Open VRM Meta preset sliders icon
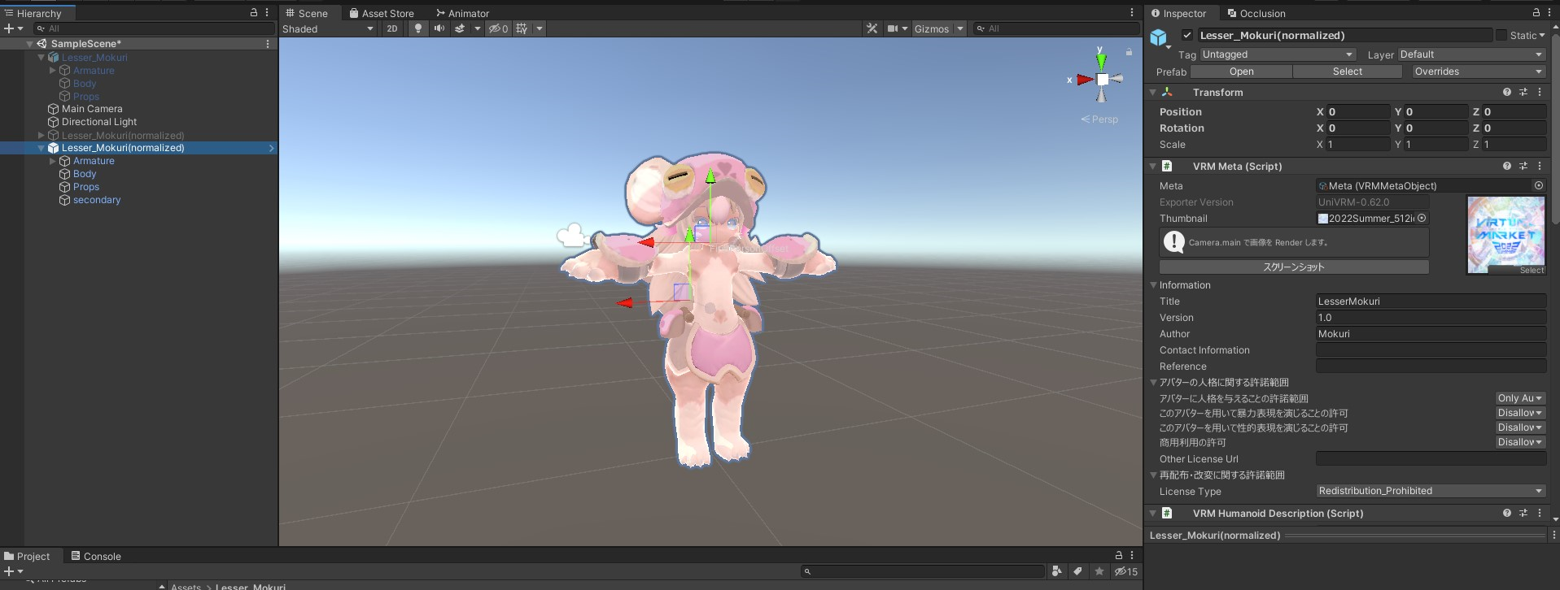Image resolution: width=1560 pixels, height=590 pixels. tap(1523, 167)
